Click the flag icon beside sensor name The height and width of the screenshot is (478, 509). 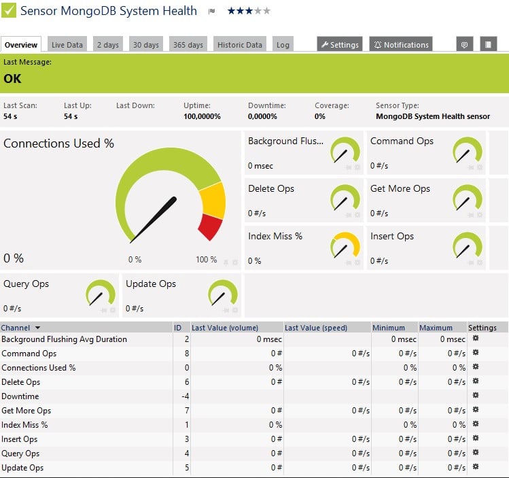211,12
